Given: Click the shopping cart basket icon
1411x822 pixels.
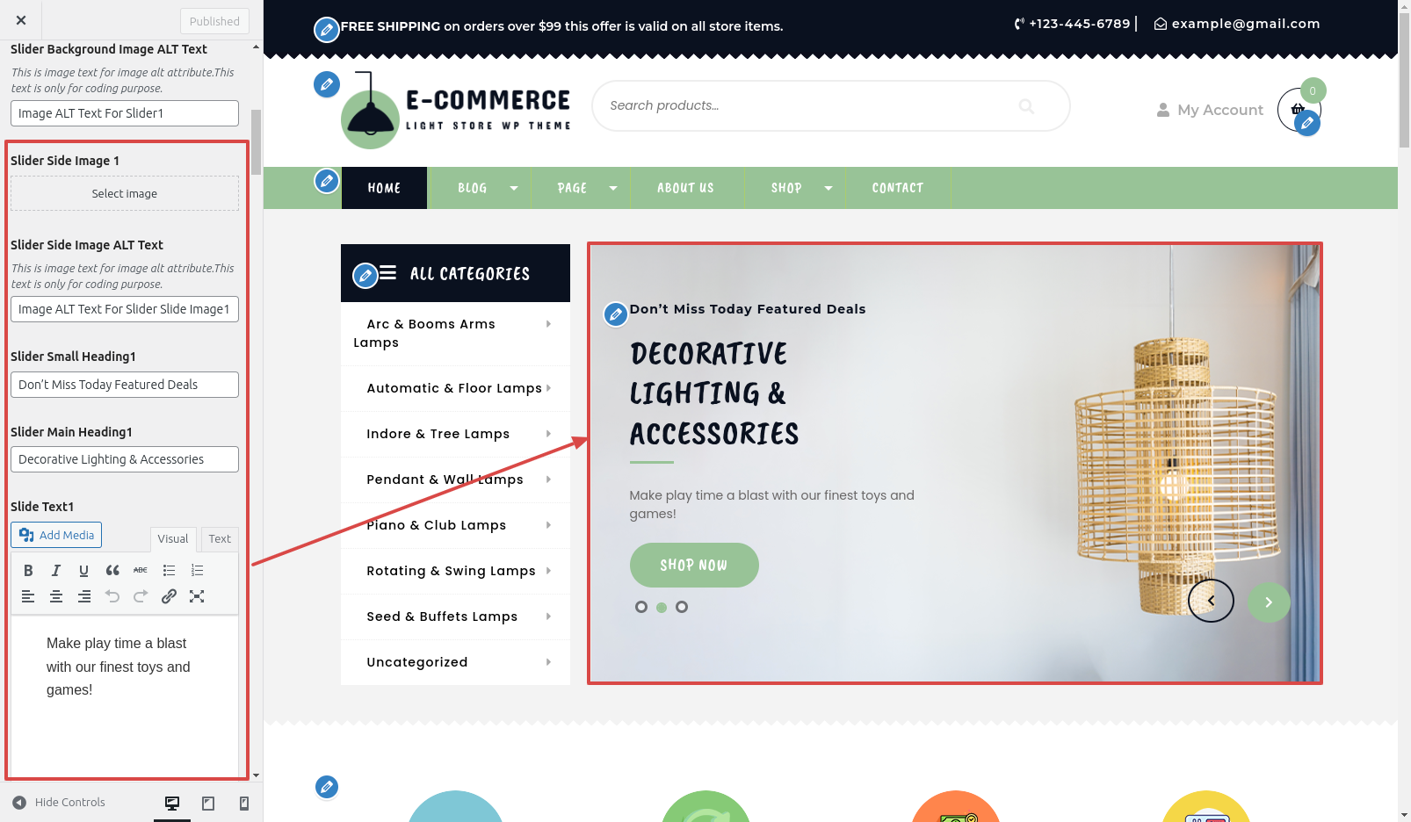Looking at the screenshot, I should (x=1298, y=109).
